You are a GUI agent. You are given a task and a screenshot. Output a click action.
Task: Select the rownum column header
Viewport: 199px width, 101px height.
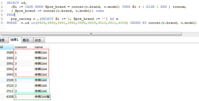click(24, 47)
